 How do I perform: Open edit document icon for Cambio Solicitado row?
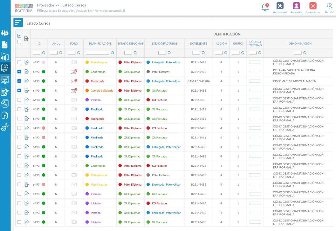pos(27,90)
